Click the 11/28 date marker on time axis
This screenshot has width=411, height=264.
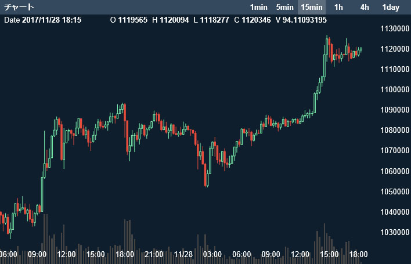pos(183,254)
